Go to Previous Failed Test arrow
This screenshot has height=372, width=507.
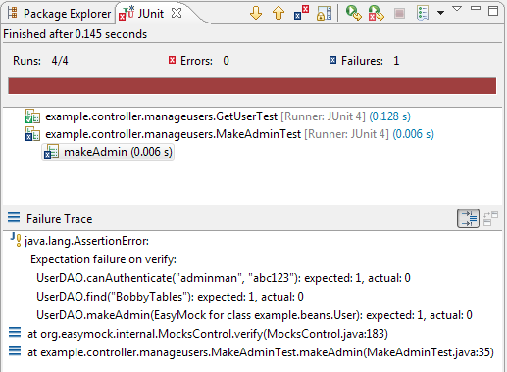[x=279, y=13]
